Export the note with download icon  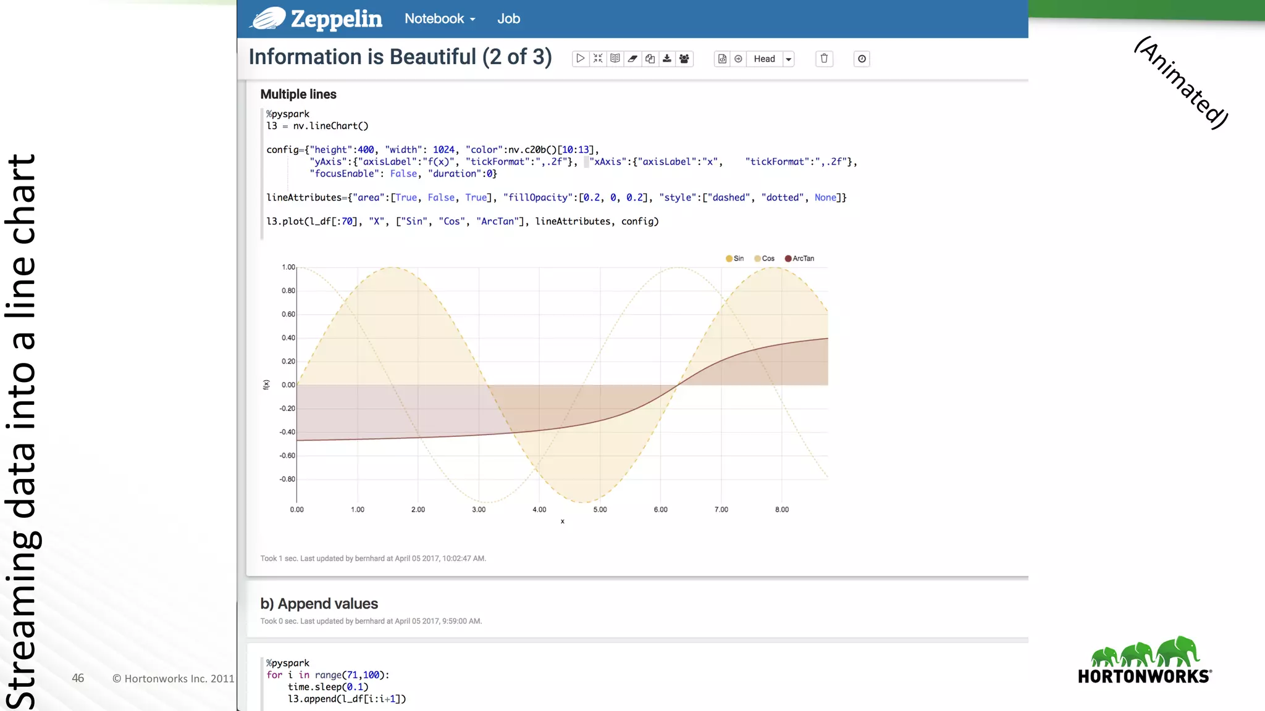pyautogui.click(x=667, y=59)
